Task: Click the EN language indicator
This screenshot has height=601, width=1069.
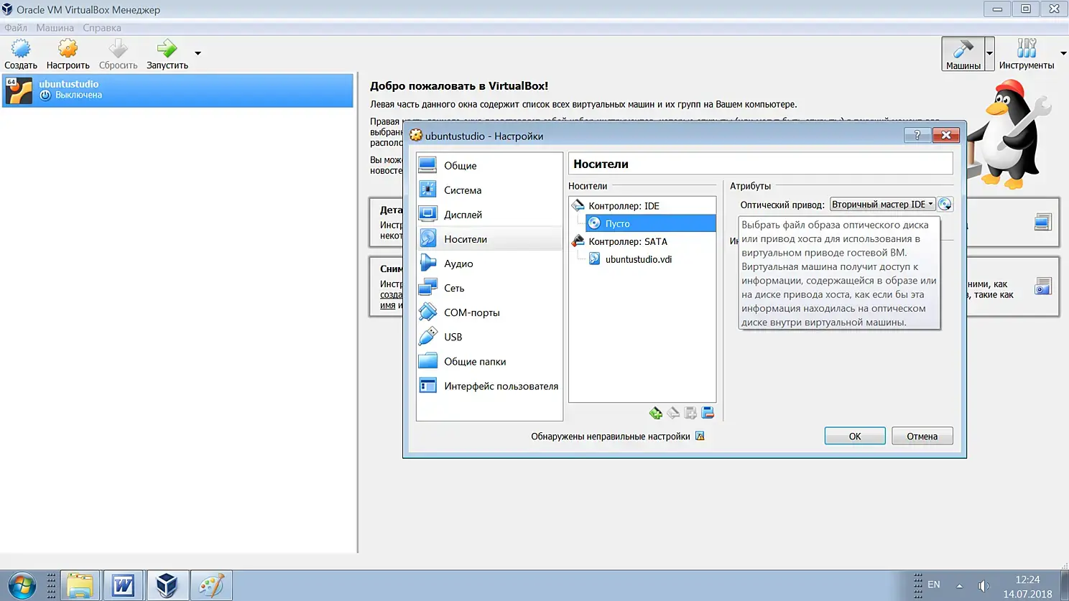Action: (x=934, y=584)
